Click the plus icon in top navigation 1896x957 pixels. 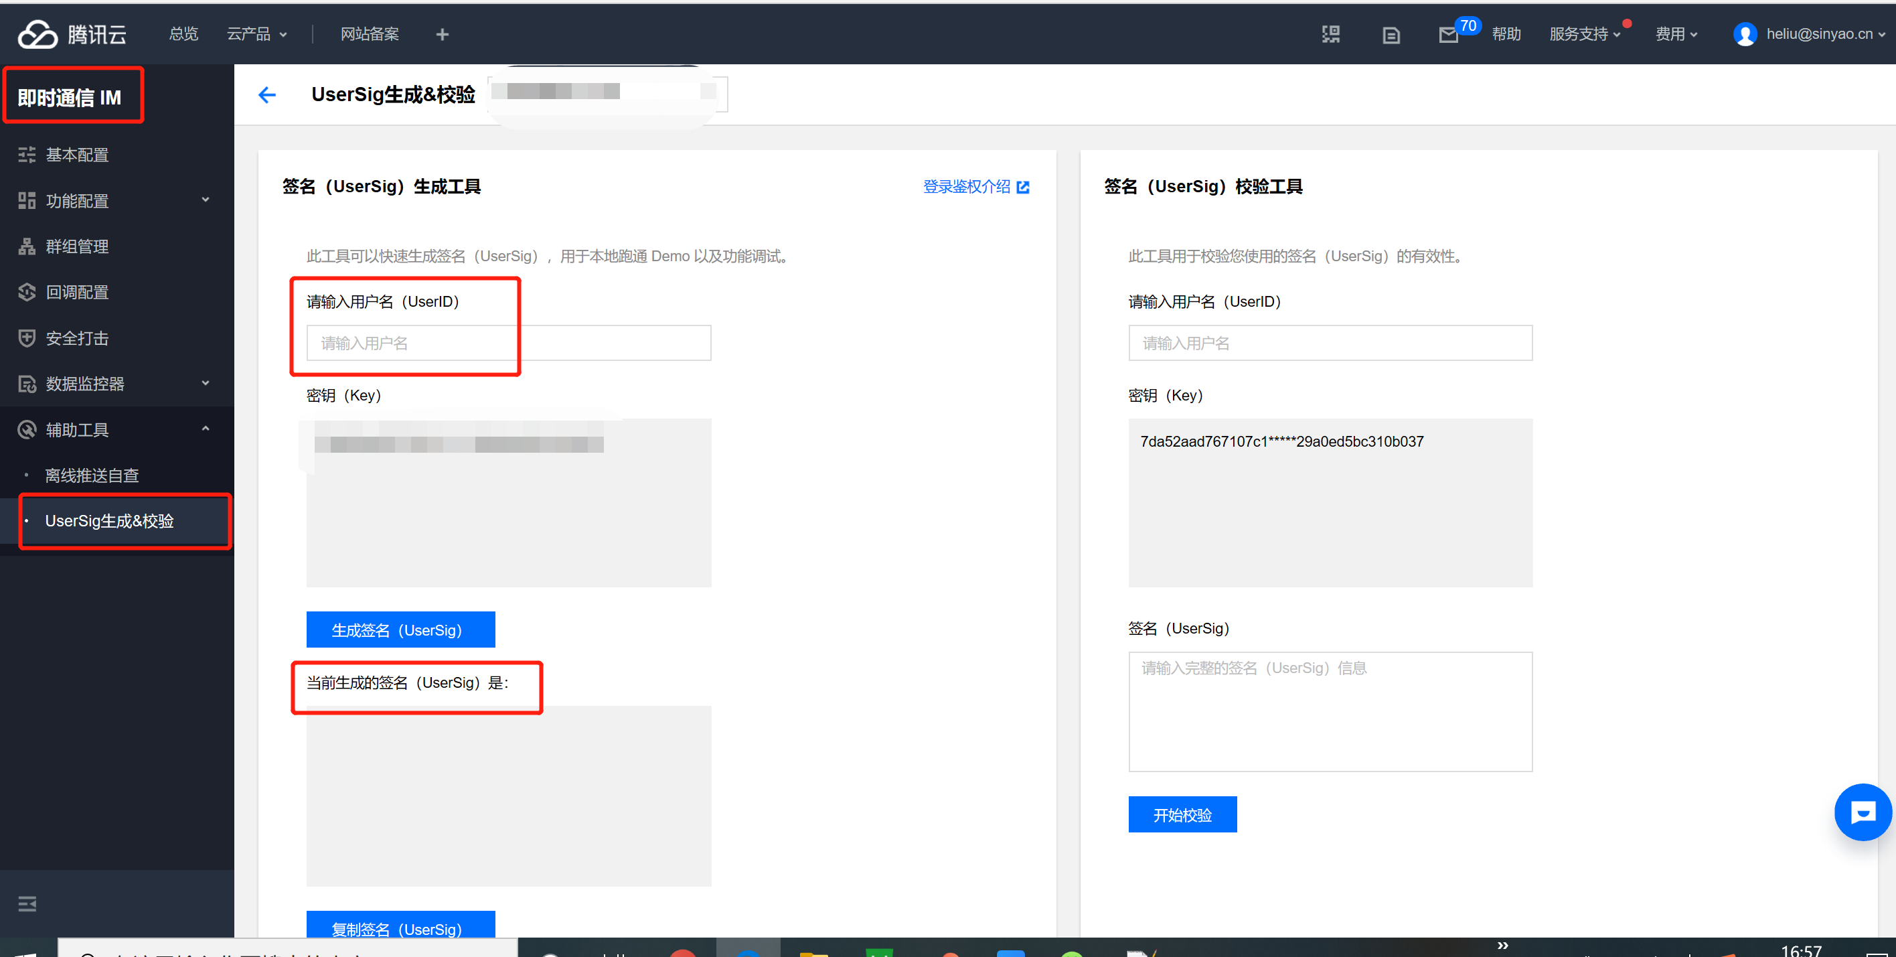point(443,34)
